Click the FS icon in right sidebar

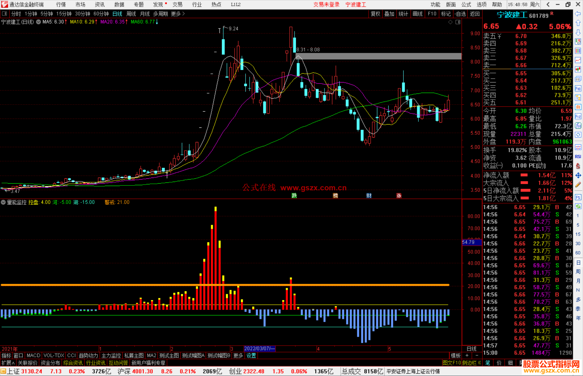(578, 197)
